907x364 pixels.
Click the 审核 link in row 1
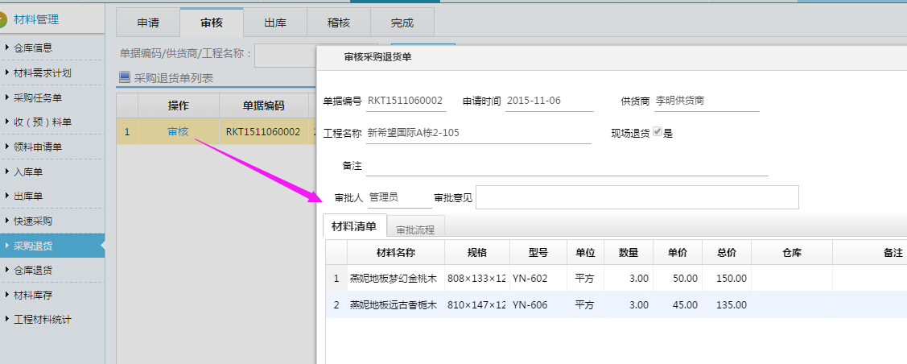click(178, 132)
